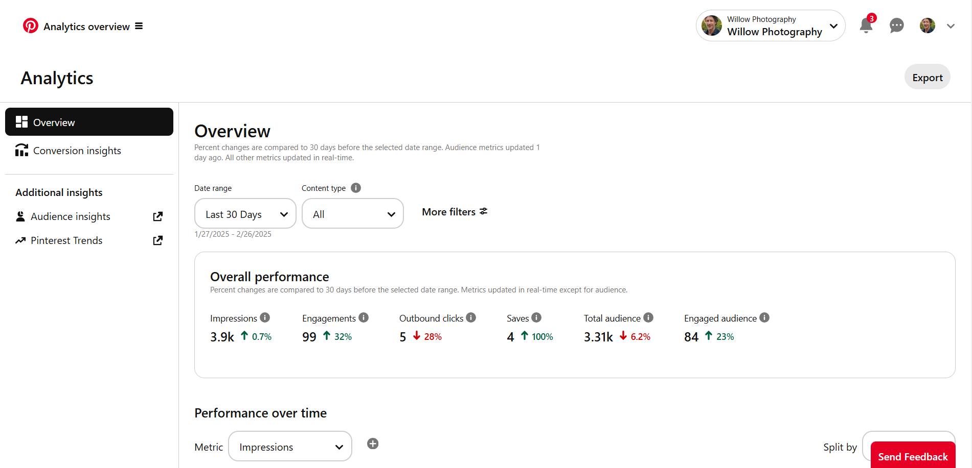Expand the Impressions metric dropdown
Image resolution: width=972 pixels, height=468 pixels.
(289, 446)
